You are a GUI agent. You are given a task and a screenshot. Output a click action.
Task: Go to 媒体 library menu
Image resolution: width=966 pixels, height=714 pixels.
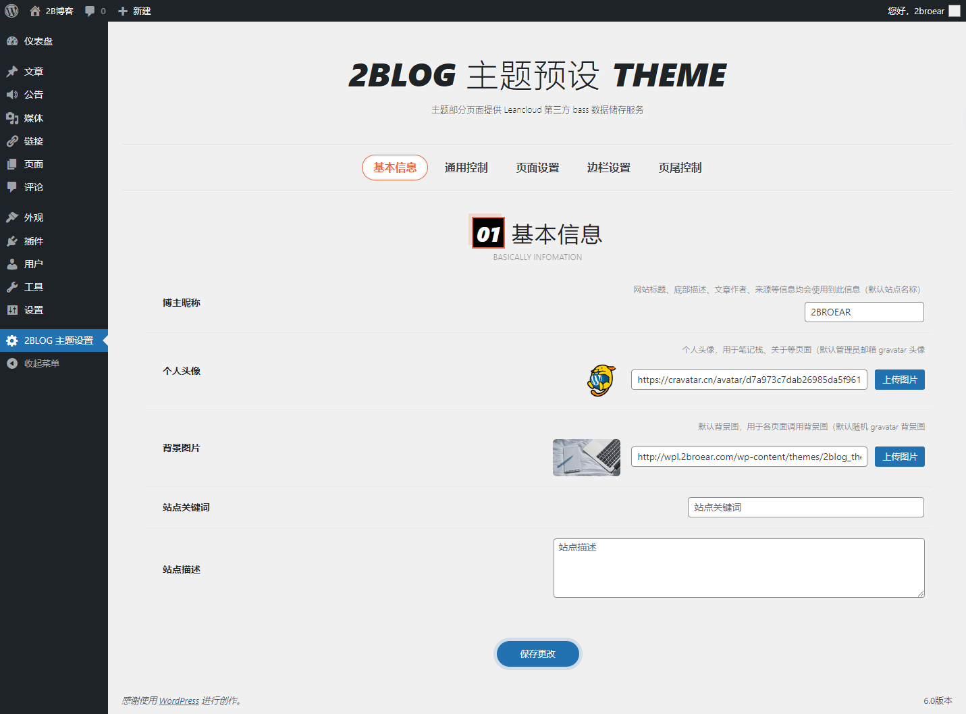[x=54, y=118]
